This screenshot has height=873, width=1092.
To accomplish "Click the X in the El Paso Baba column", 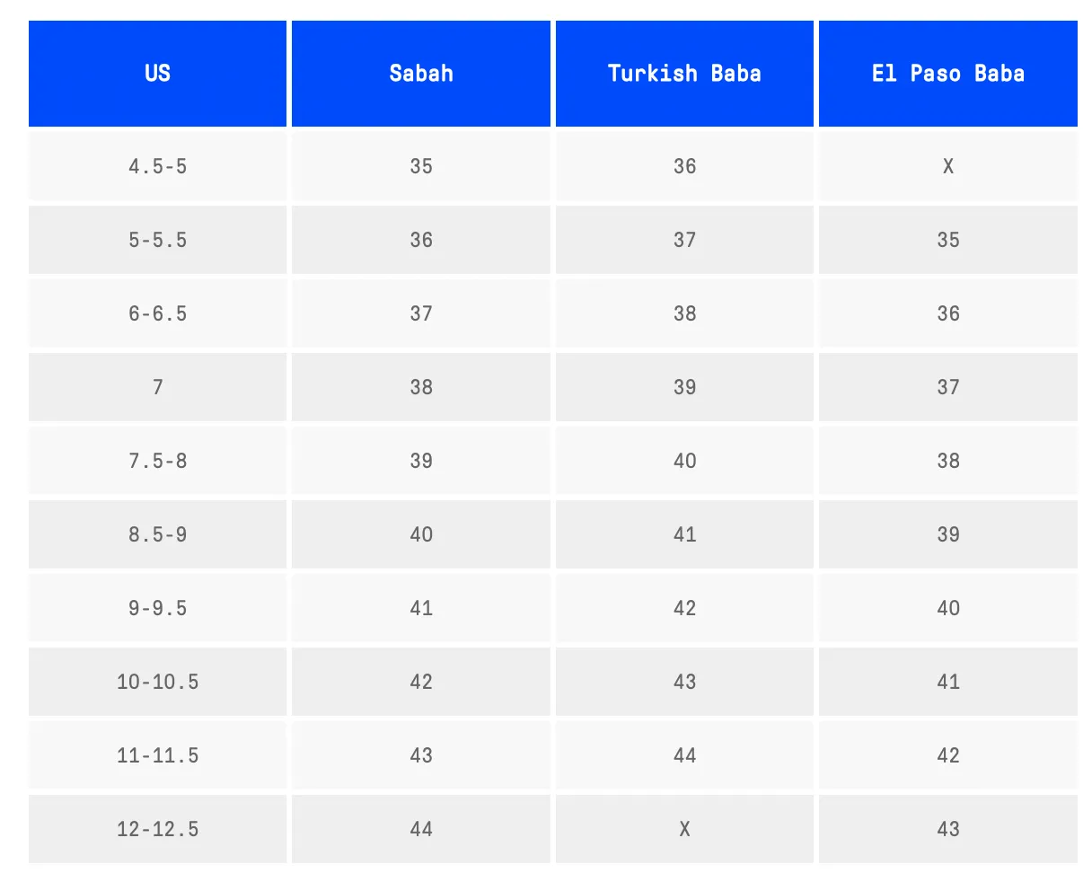I will tap(947, 166).
